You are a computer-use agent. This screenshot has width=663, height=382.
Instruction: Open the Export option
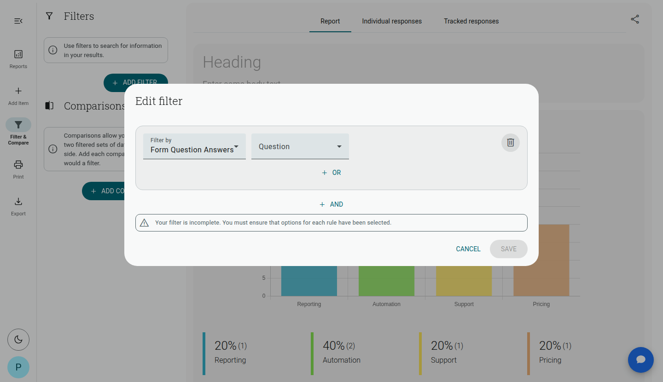point(18,207)
